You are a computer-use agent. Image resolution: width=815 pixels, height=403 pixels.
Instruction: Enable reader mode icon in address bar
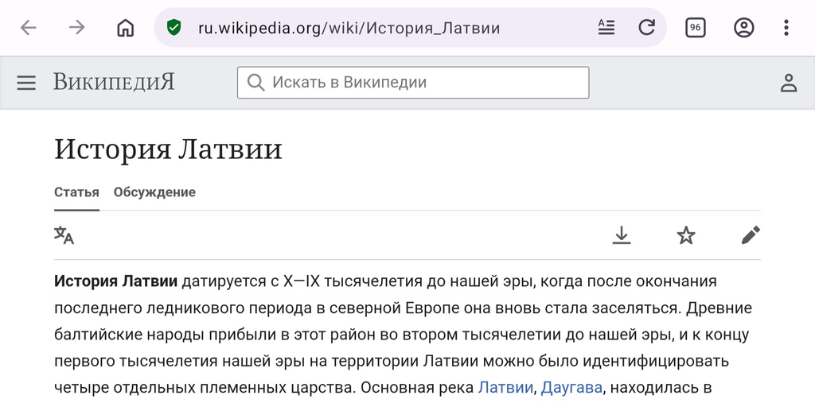tap(606, 27)
